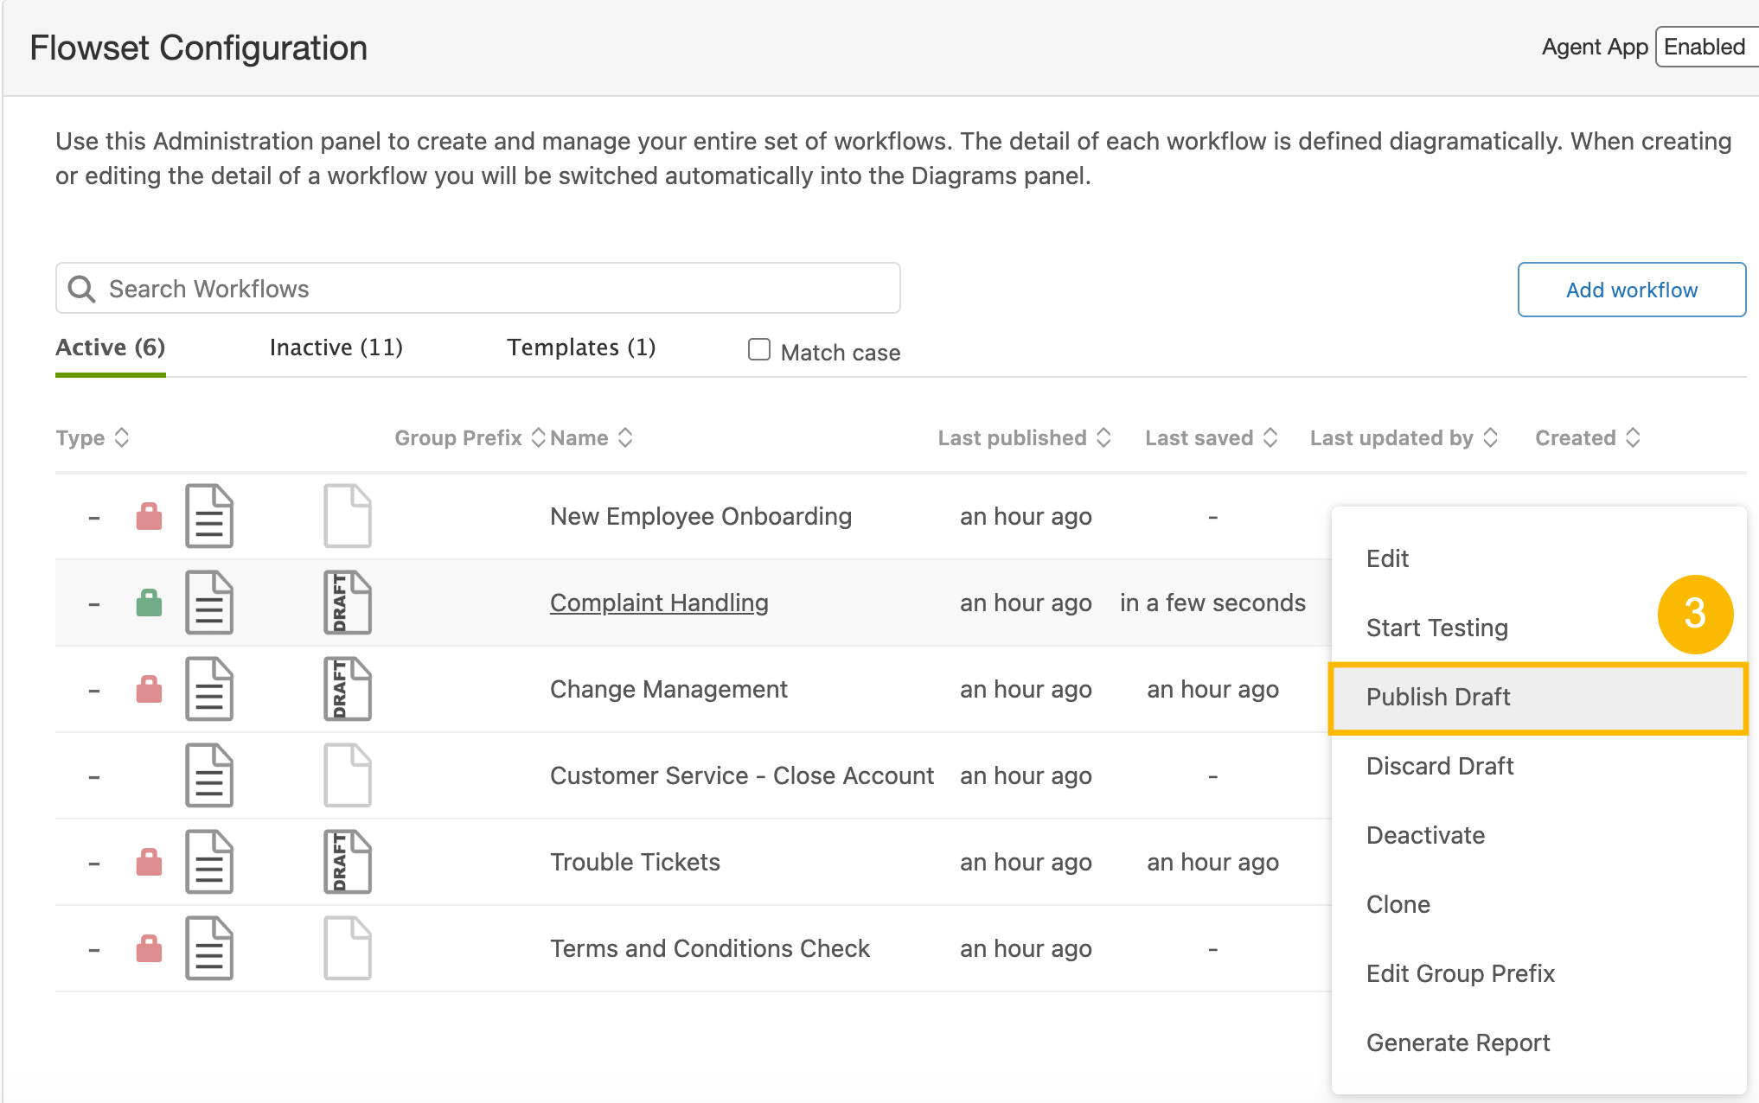
Task: Click the Terms and Conditions Check name
Action: tap(710, 948)
